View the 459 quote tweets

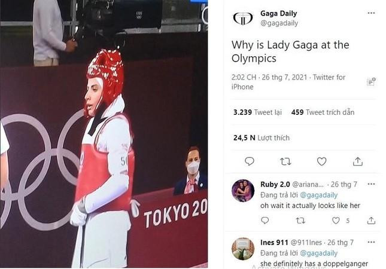[x=323, y=112]
